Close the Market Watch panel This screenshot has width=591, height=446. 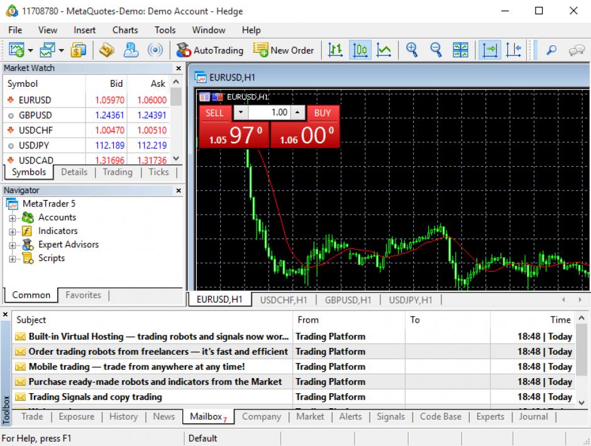(179, 68)
